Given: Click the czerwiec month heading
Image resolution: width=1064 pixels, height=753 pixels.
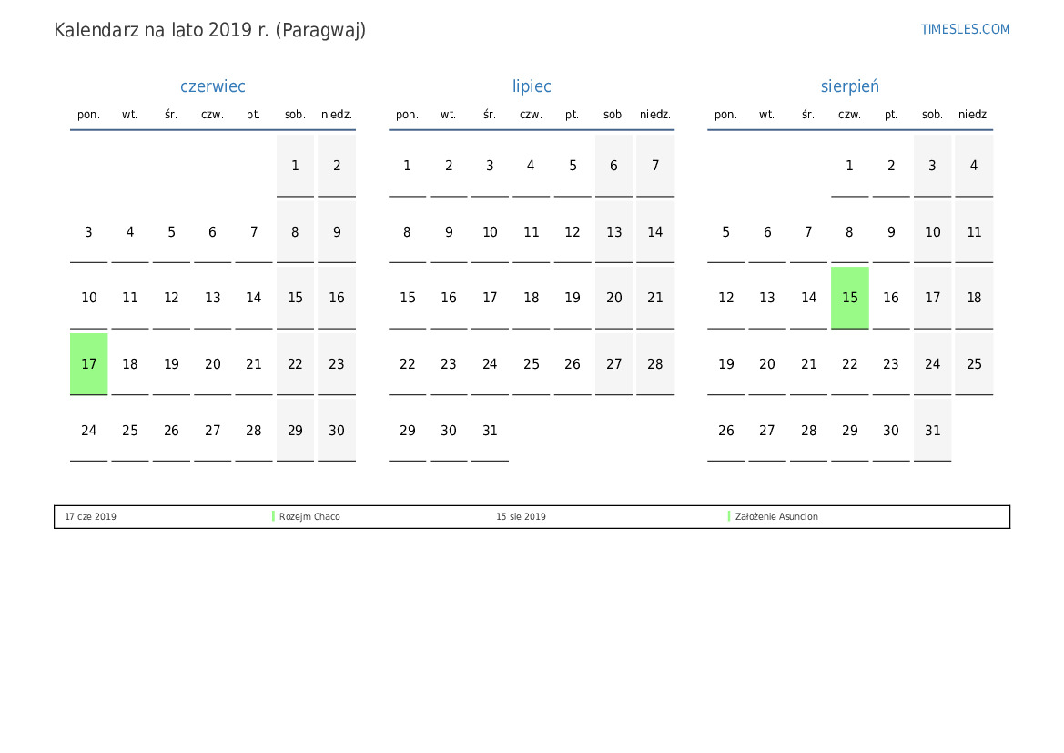Looking at the screenshot, I should coord(213,86).
